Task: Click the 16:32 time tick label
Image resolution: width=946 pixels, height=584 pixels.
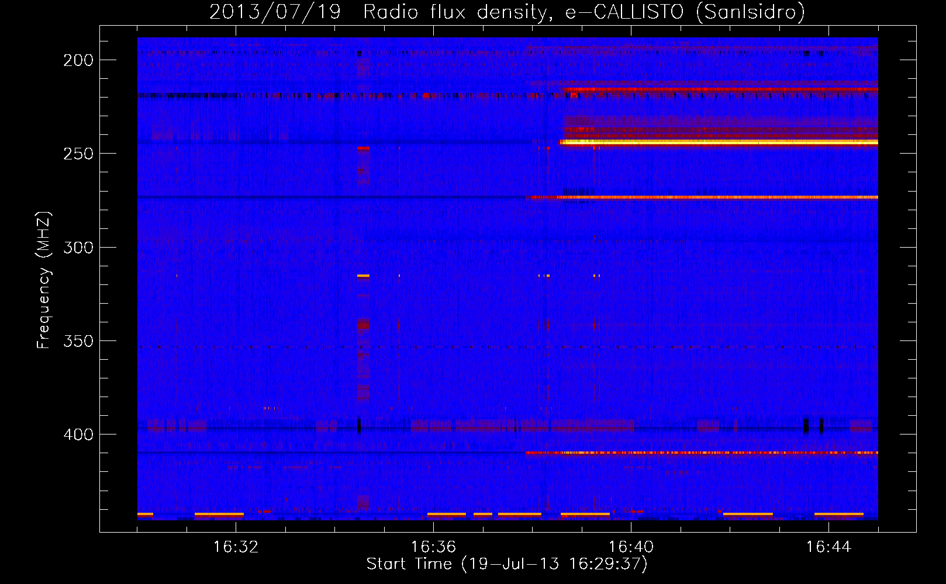Action: 236,547
